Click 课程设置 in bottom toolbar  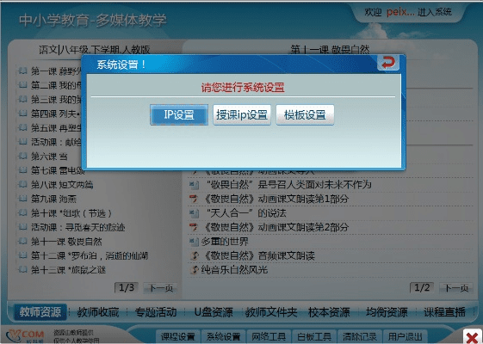click(177, 336)
